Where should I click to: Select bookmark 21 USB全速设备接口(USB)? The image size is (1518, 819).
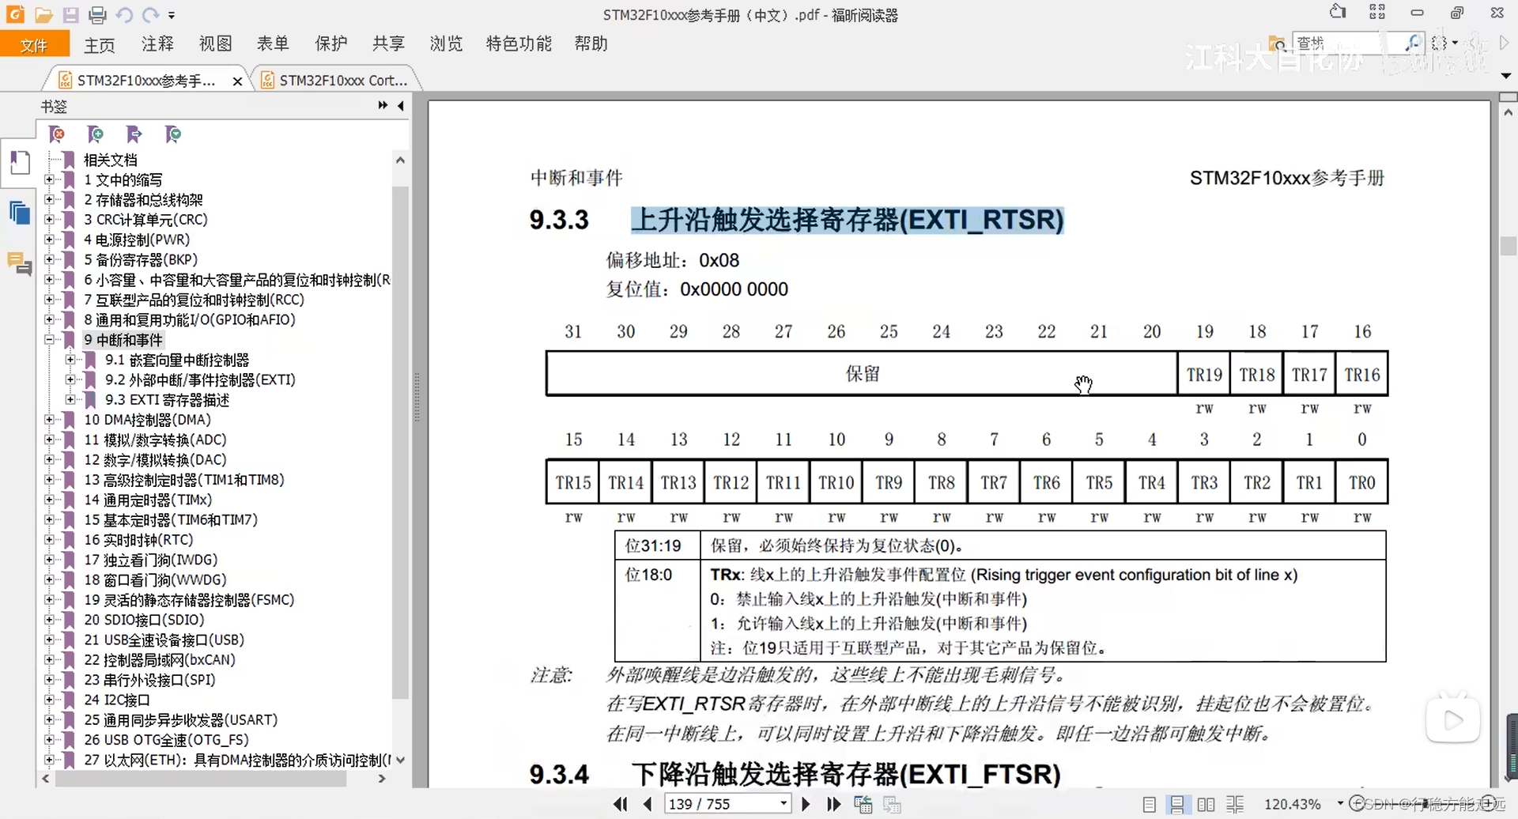[x=164, y=640]
